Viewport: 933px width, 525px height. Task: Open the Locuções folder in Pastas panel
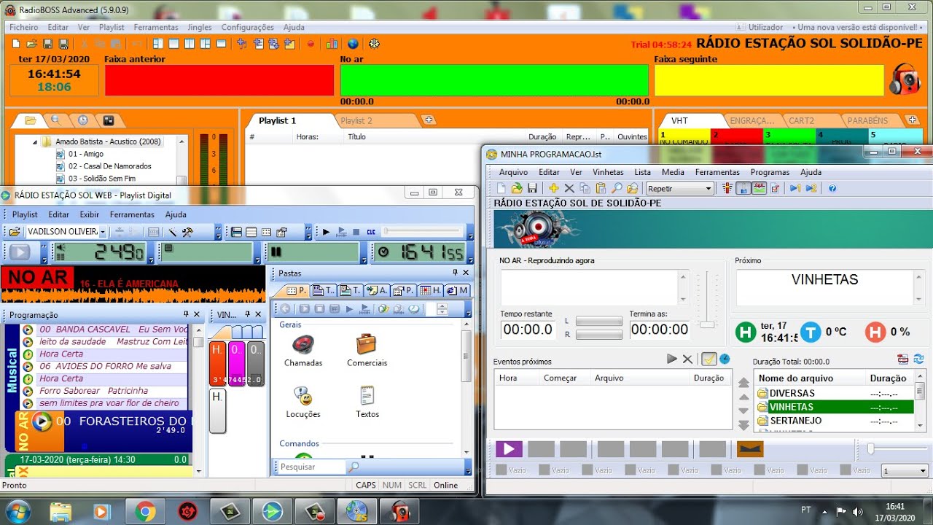[303, 402]
